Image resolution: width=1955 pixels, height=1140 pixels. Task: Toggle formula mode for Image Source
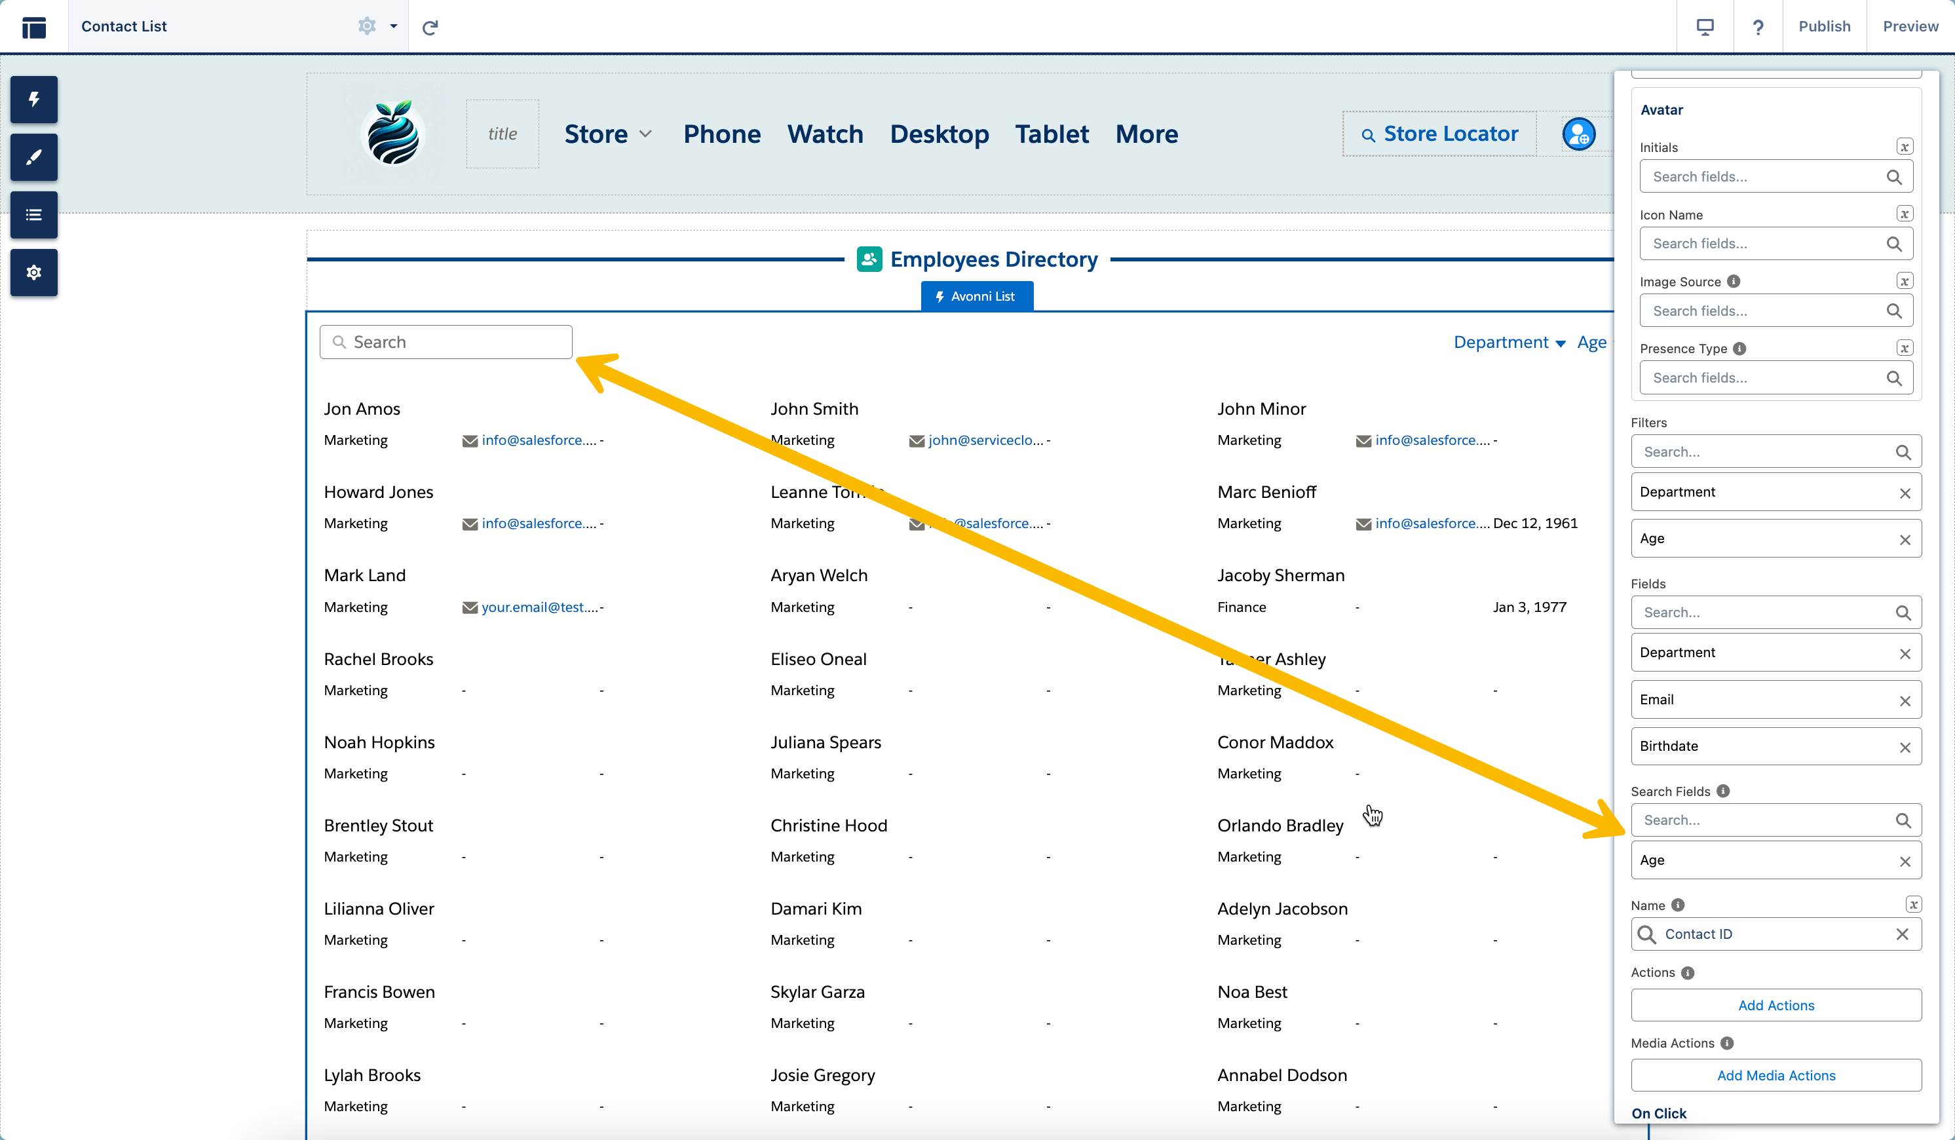pos(1905,282)
